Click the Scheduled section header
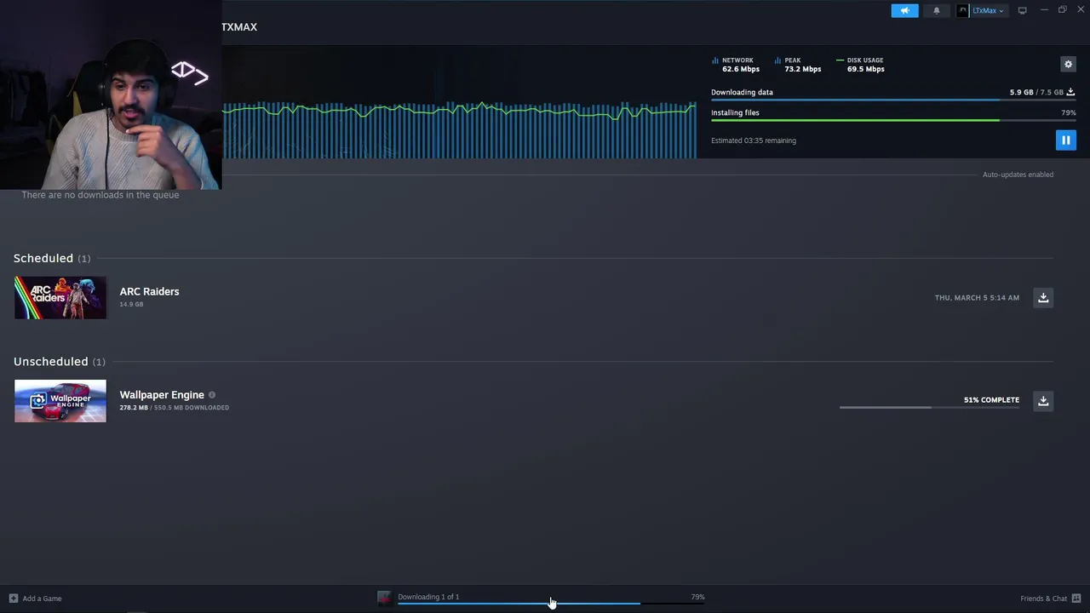The height and width of the screenshot is (613, 1090). pos(52,258)
